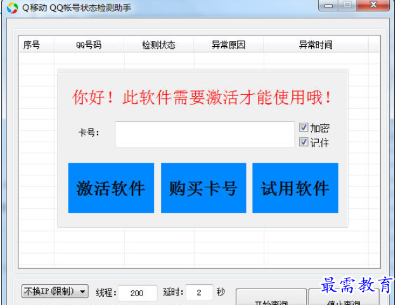
Task: Click the 试用软件 button
Action: pos(295,188)
